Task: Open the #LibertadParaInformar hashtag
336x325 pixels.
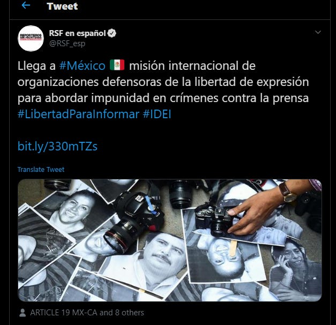Action: pyautogui.click(x=78, y=114)
